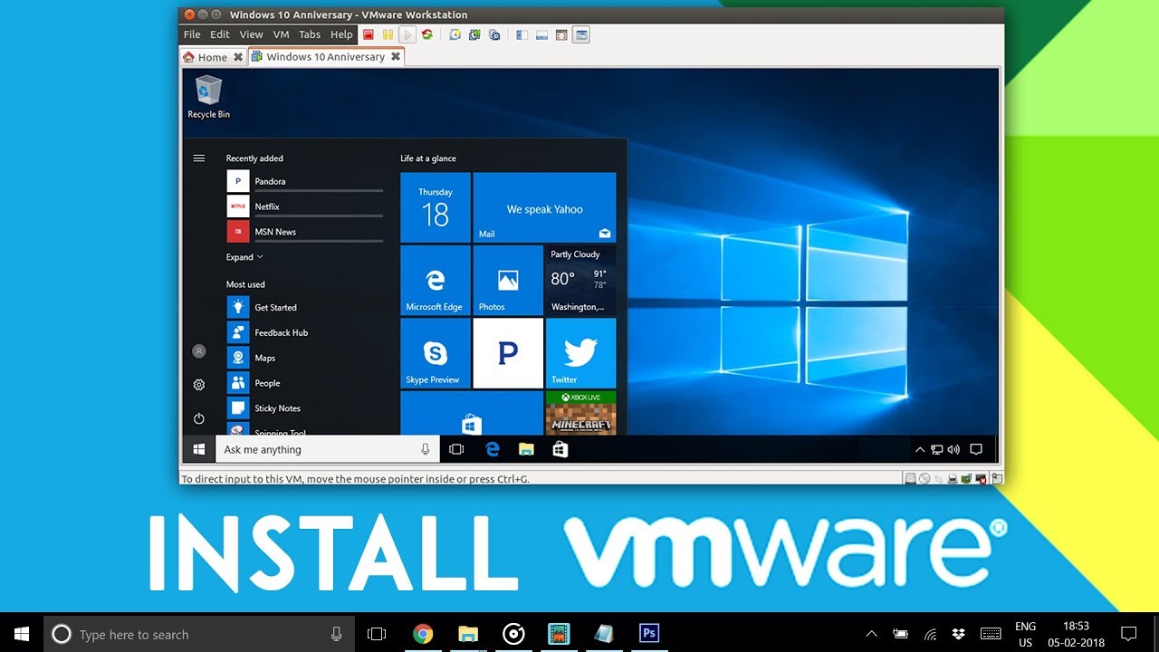Close the Windows 10 Anniversary tab
The width and height of the screenshot is (1159, 652).
(395, 56)
